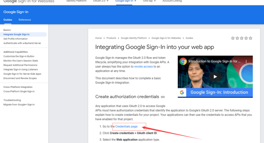Click the Google Sign-In: Introduction banner
The width and height of the screenshot is (264, 143).
point(219,92)
